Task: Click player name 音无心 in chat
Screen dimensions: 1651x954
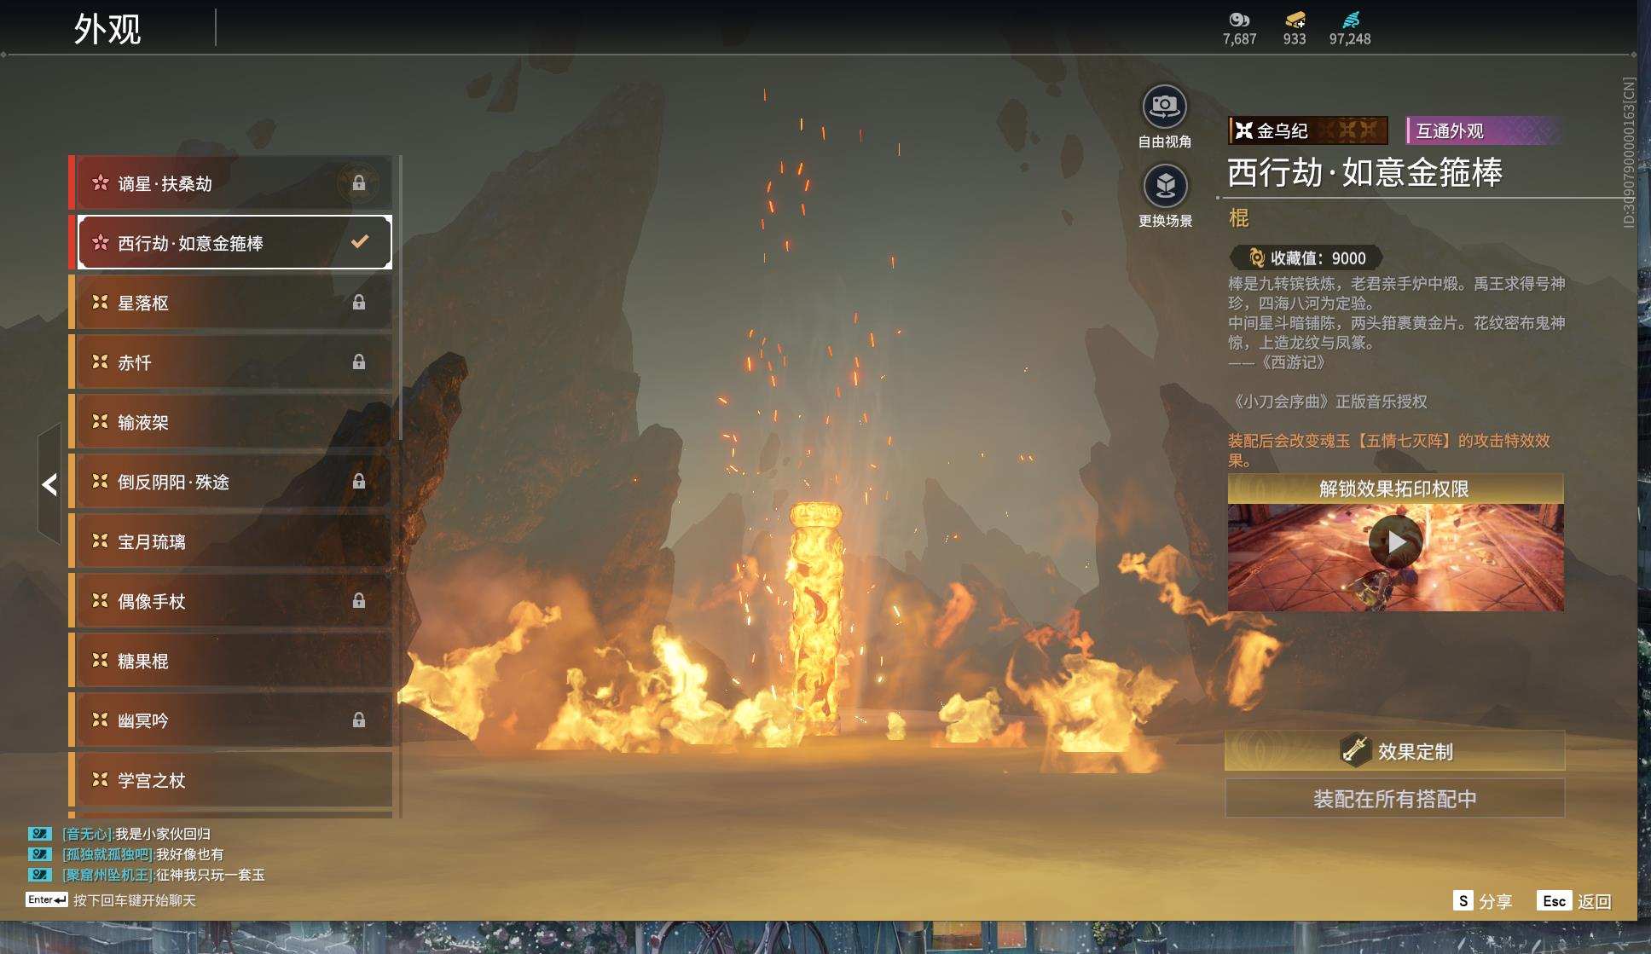Action: (89, 834)
